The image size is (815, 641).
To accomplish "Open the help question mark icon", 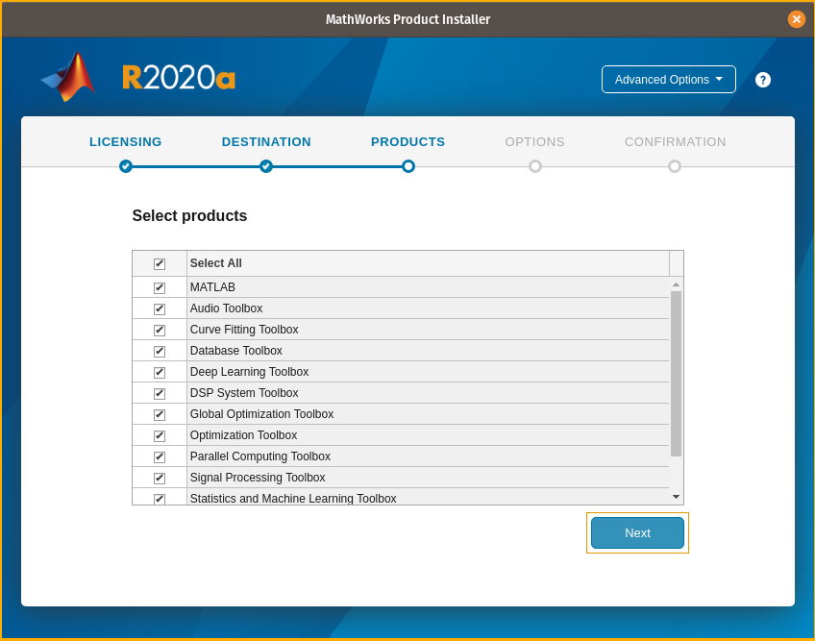I will click(x=762, y=80).
